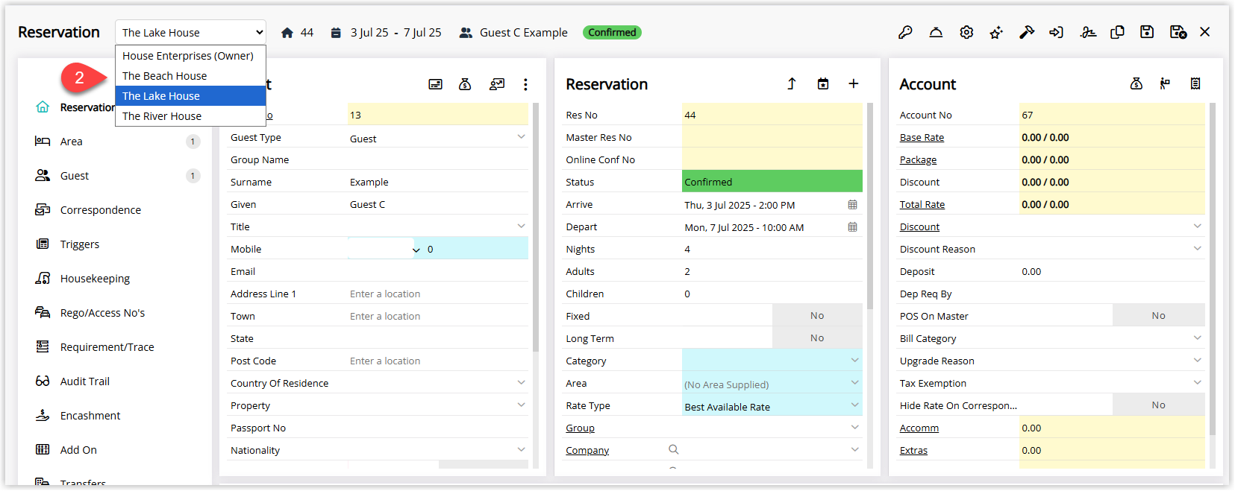The image size is (1235, 491).
Task: Click the person with flag icon in Account panel
Action: (x=1165, y=83)
